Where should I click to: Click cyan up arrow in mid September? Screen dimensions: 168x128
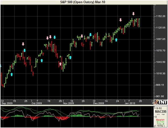[x=12, y=74]
